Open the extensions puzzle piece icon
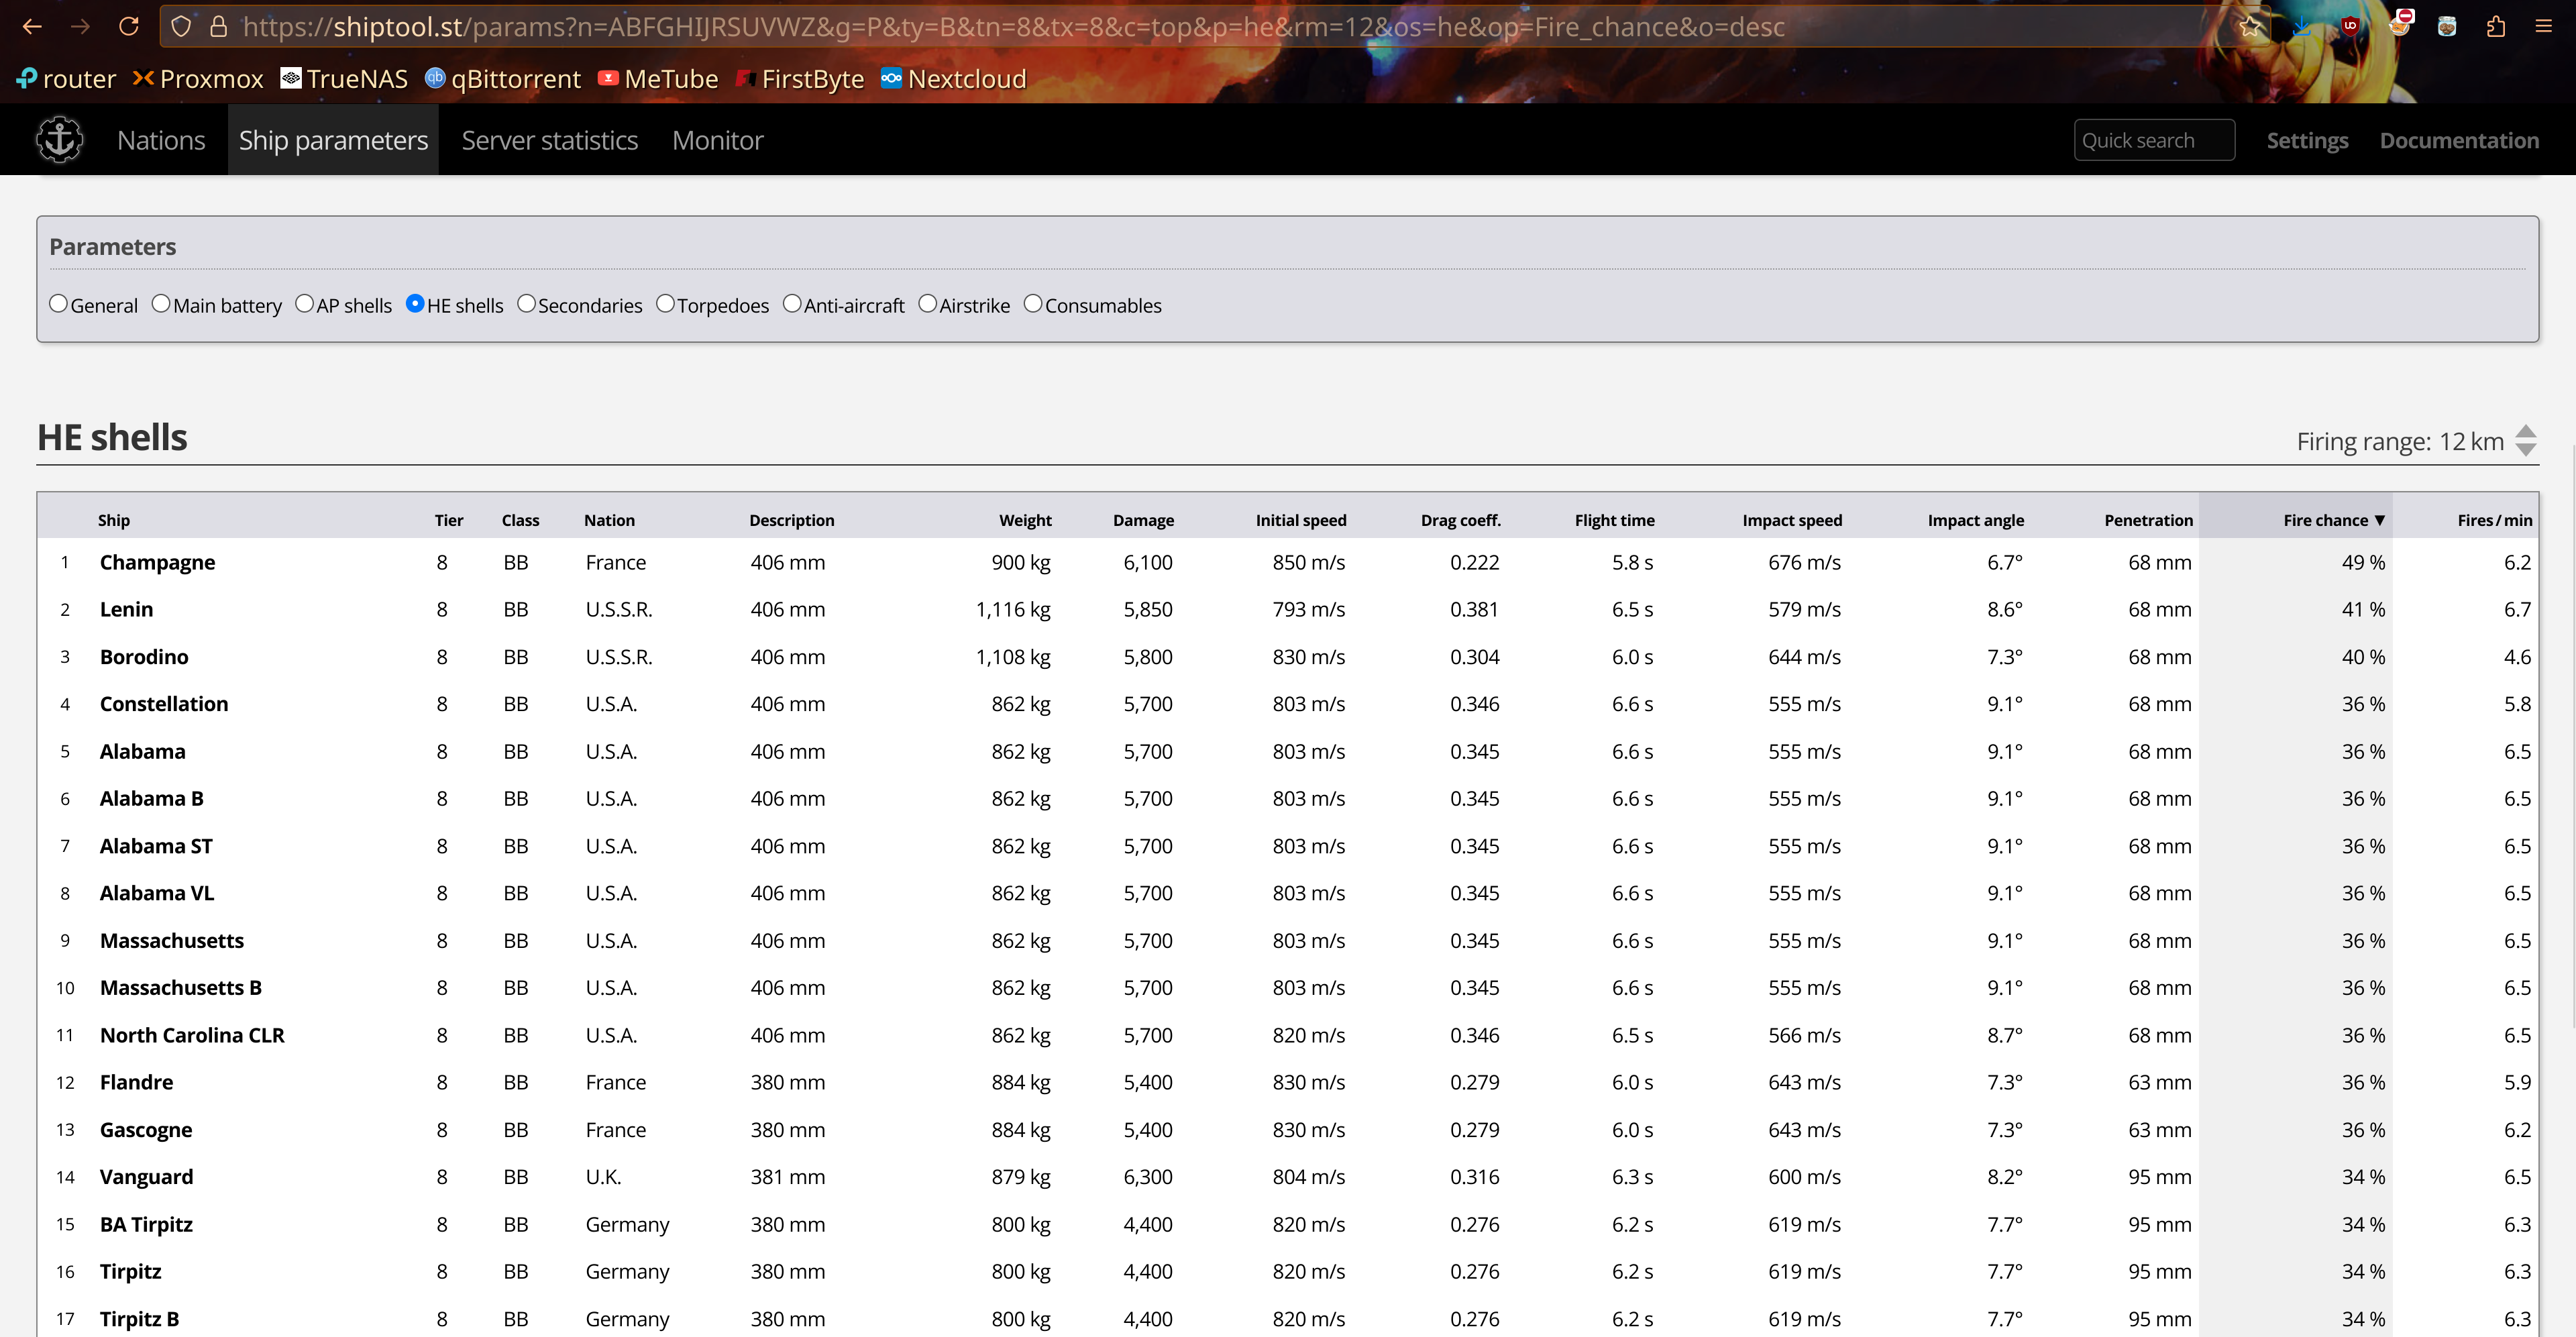This screenshot has height=1337, width=2576. (x=2496, y=27)
